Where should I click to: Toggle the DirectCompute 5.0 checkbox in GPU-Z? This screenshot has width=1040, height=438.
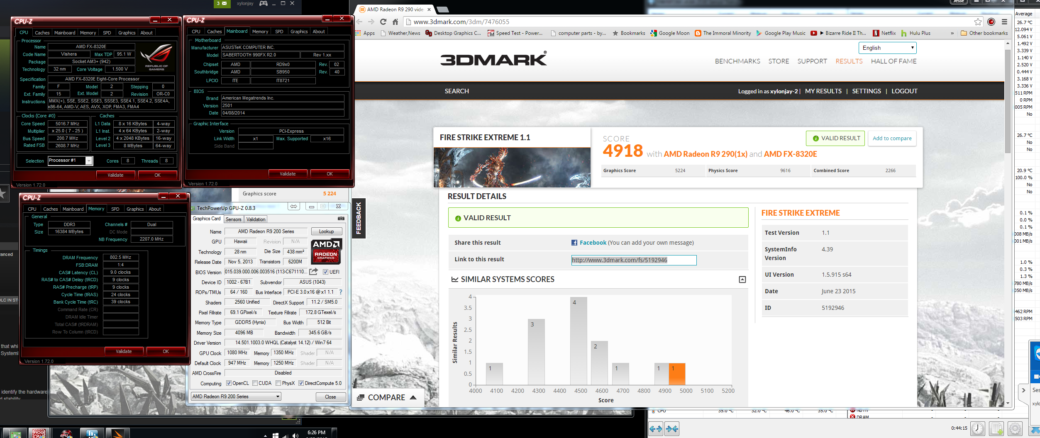(x=301, y=383)
